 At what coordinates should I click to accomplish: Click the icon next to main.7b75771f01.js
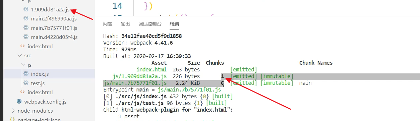[25, 28]
